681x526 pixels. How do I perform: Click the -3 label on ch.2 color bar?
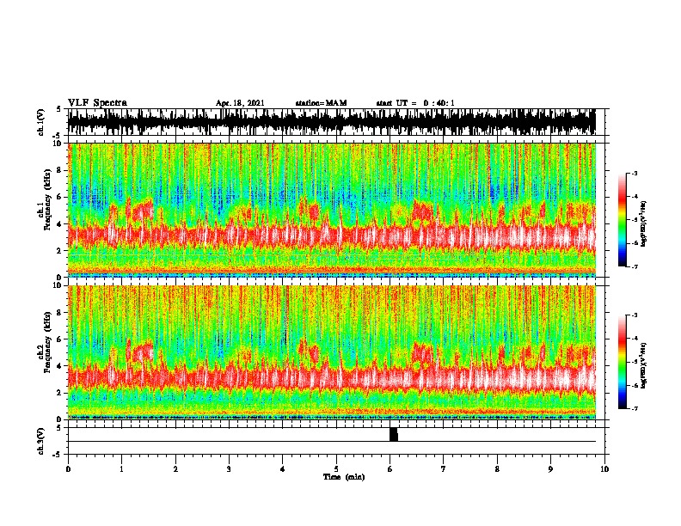coord(635,315)
